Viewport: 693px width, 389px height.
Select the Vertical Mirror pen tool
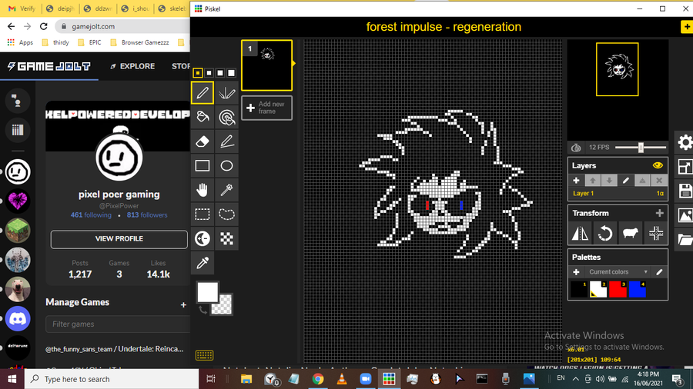pos(226,93)
